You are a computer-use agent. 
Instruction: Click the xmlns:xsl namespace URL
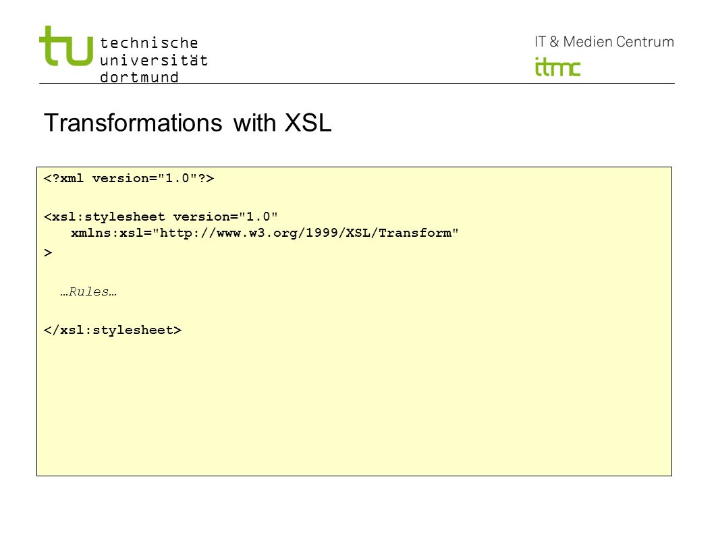305,233
